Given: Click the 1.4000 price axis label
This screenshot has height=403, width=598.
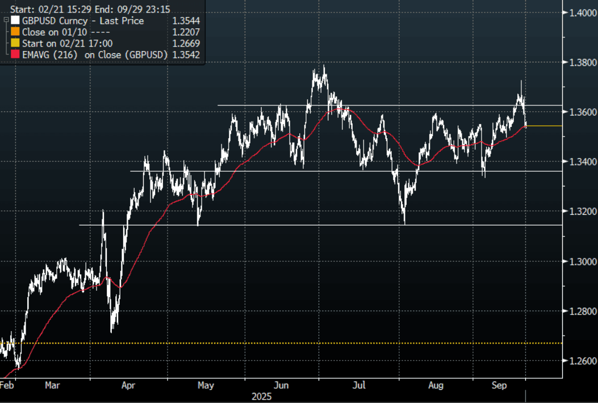Looking at the screenshot, I should click(582, 12).
